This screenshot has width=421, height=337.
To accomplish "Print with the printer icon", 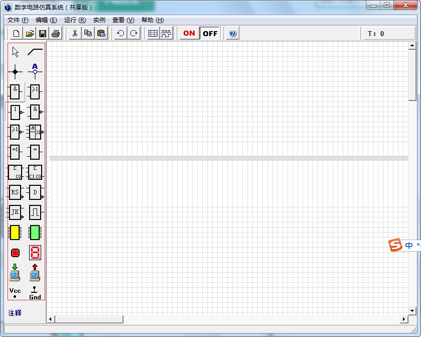I will (56, 33).
